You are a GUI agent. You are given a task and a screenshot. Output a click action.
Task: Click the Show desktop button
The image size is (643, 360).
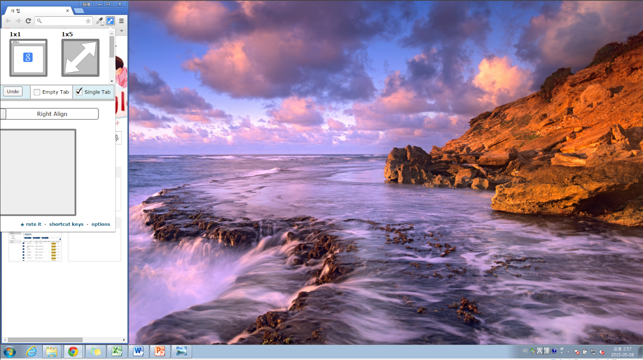[640, 351]
